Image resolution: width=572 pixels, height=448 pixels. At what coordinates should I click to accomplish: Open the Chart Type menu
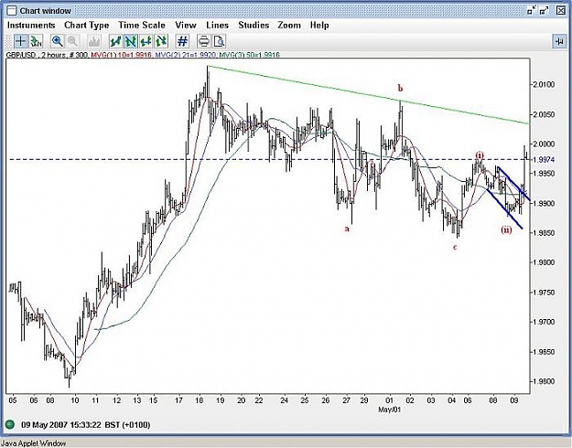click(86, 26)
